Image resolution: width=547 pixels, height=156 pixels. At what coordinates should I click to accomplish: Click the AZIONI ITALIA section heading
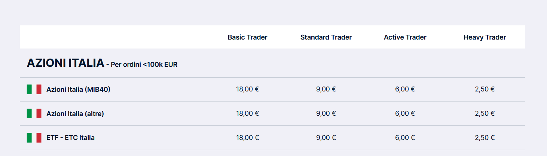65,63
